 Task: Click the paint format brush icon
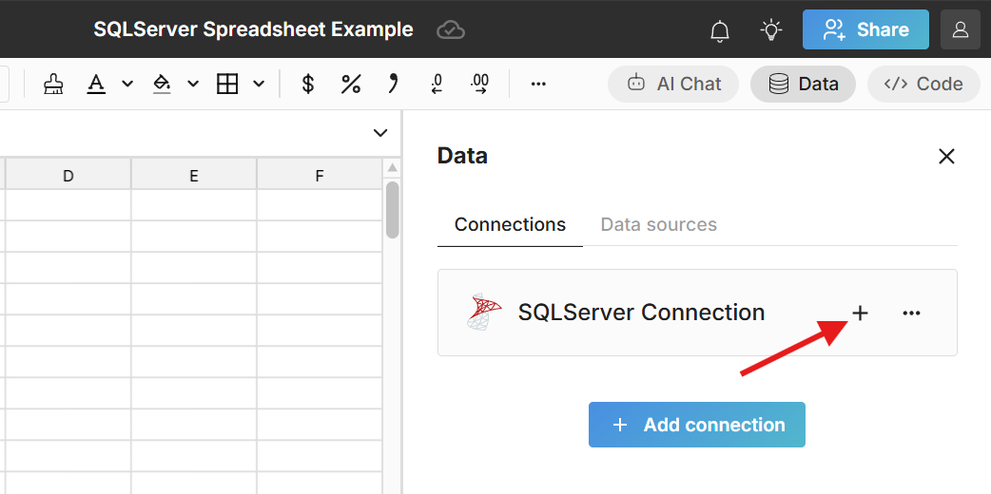click(54, 85)
